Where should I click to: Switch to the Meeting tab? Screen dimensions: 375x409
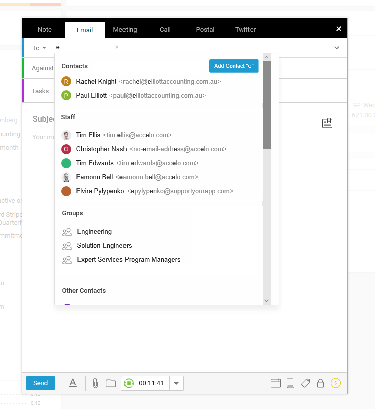click(x=125, y=30)
